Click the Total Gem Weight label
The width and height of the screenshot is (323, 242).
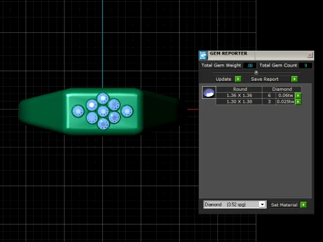(x=221, y=65)
